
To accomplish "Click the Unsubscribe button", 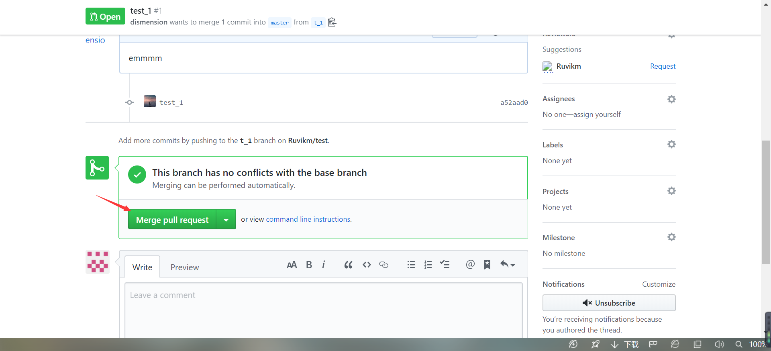I will click(609, 303).
